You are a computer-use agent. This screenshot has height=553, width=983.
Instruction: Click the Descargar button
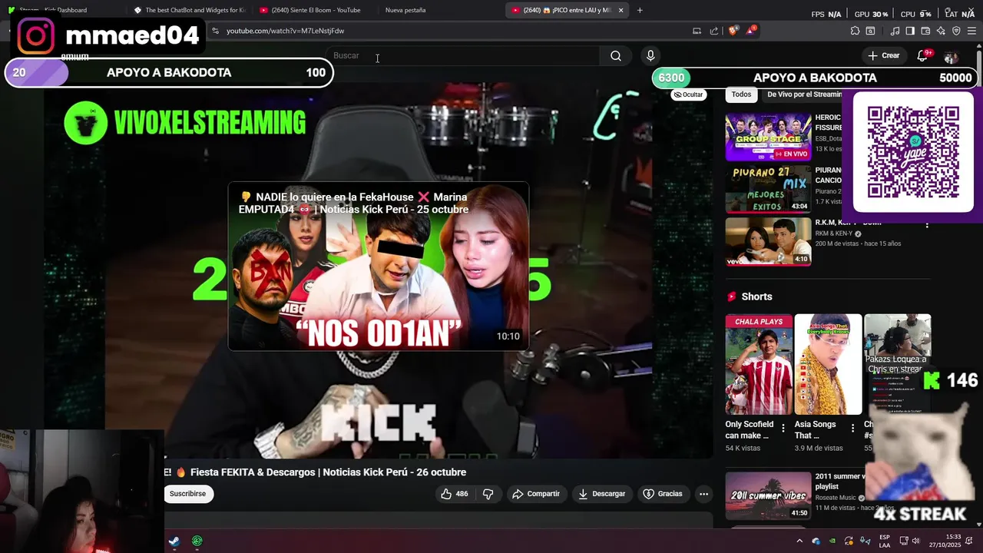[x=602, y=494]
